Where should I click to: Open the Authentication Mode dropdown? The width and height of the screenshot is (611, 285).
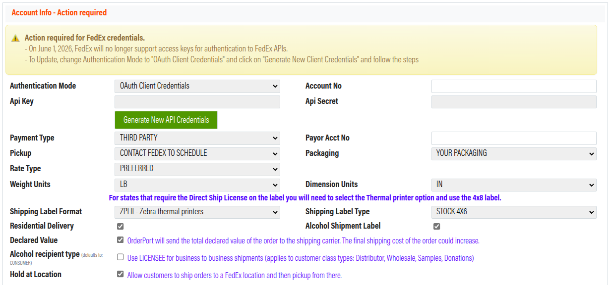pos(197,86)
